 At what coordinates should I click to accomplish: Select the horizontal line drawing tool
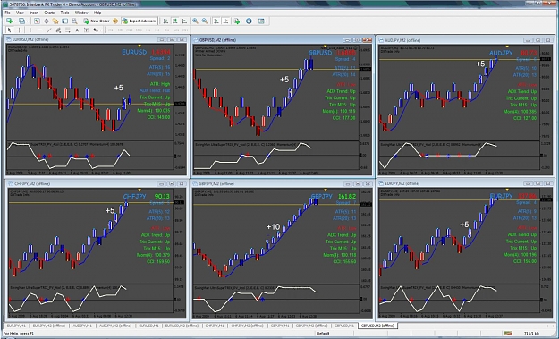point(40,30)
